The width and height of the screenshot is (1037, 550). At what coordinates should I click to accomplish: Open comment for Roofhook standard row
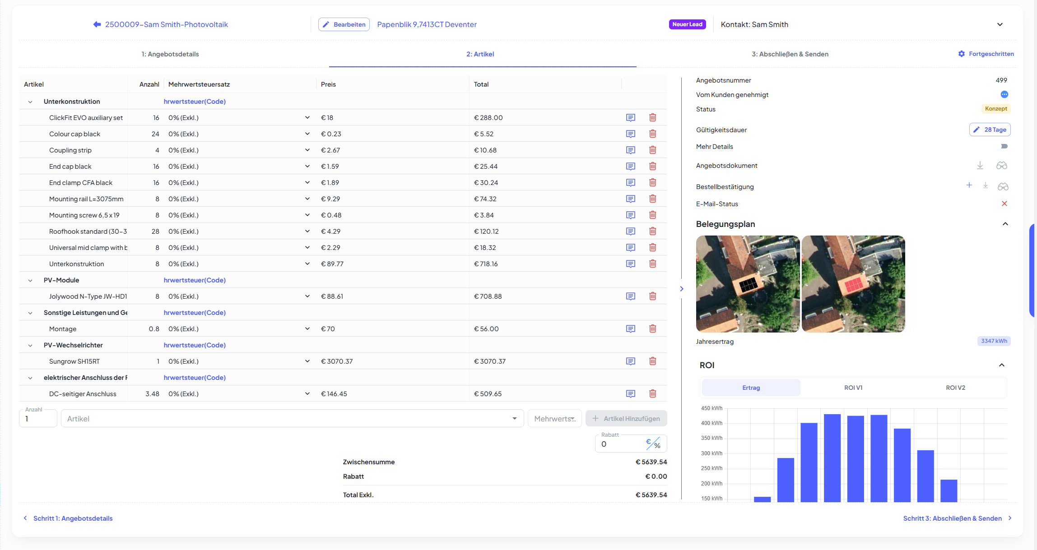[631, 231]
